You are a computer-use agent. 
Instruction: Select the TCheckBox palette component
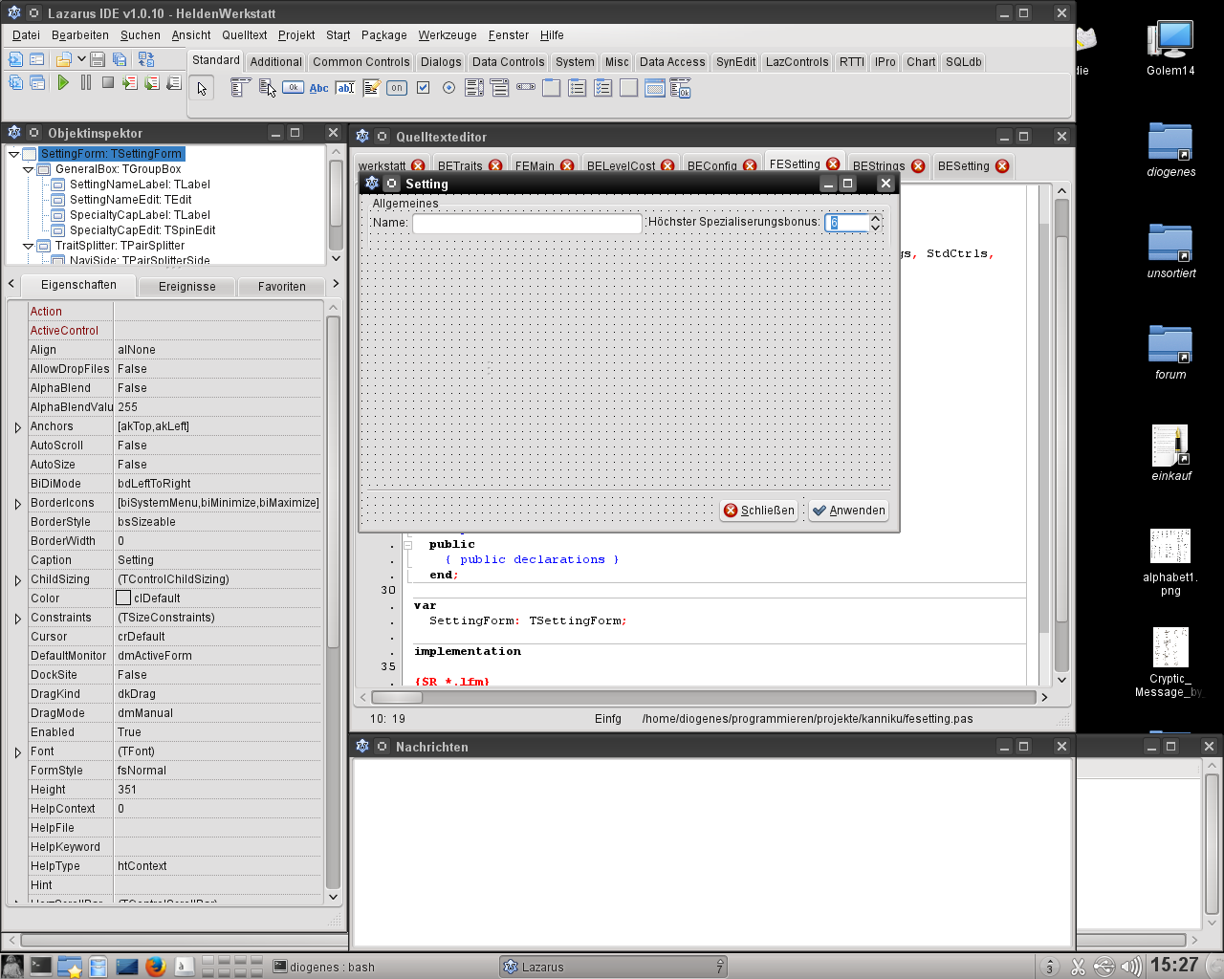click(423, 88)
